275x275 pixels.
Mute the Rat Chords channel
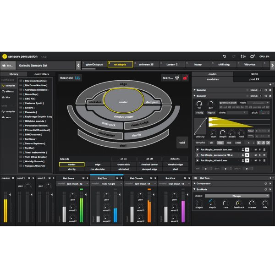click(x=151, y=178)
